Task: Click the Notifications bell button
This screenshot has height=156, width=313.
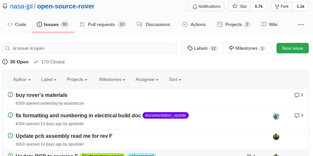Action: (x=206, y=6)
